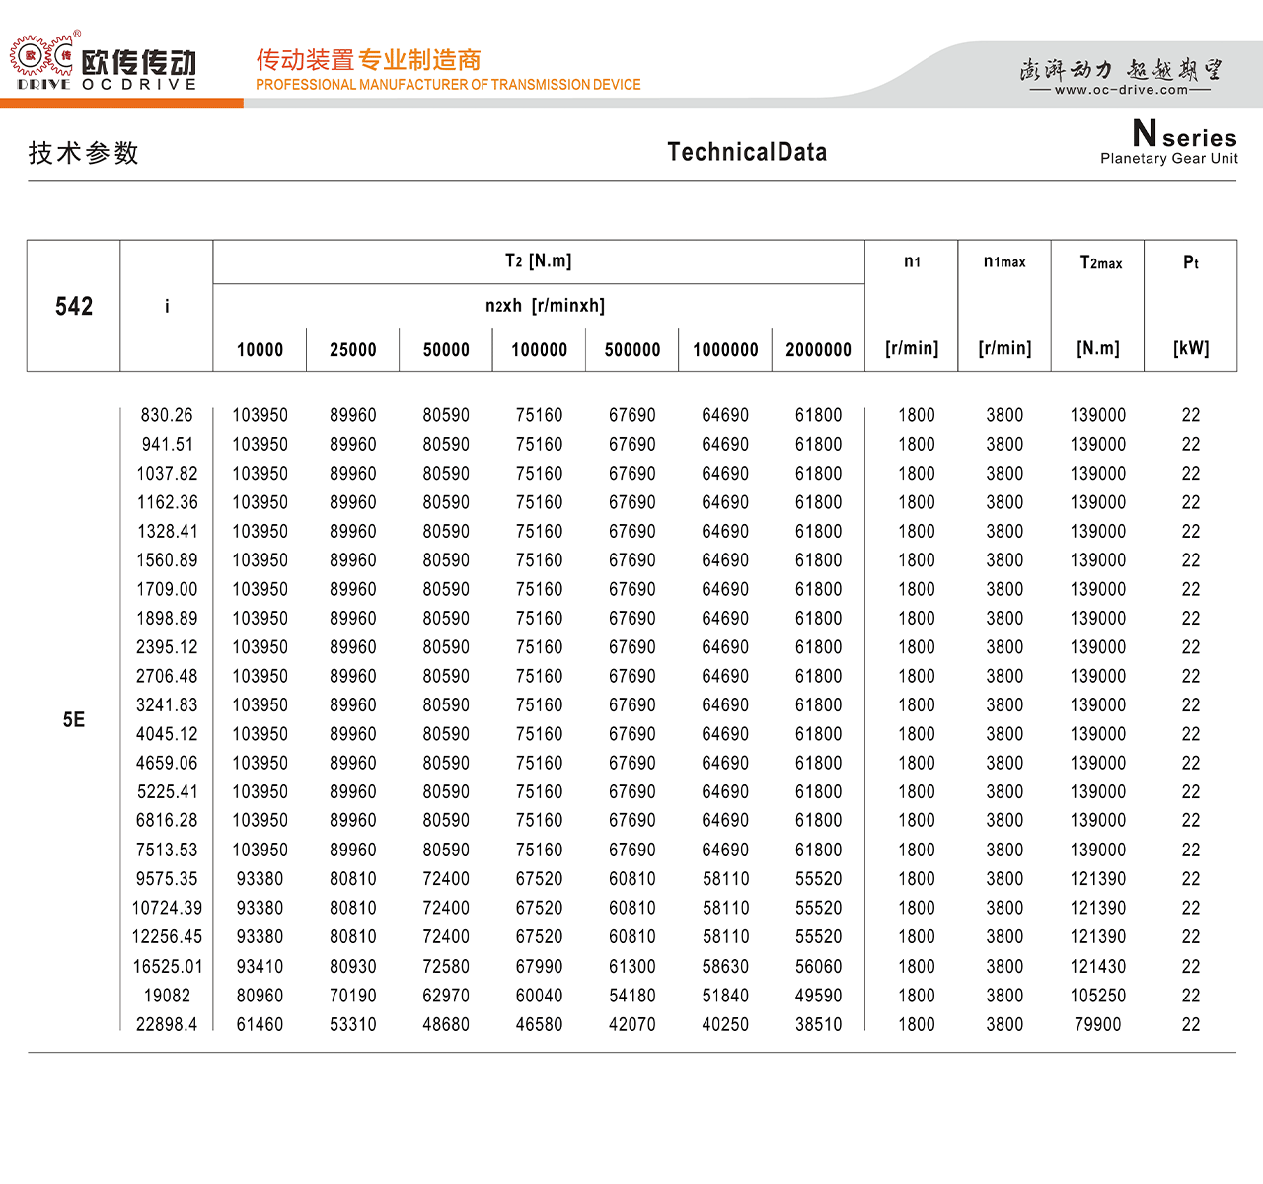Select ratio value 3241.83
Viewport: 1263px width, 1184px height.
[x=167, y=705]
